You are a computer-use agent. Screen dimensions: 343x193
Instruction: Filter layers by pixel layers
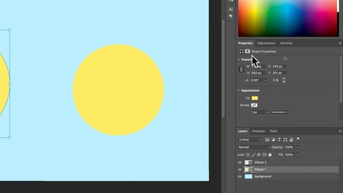pyautogui.click(x=267, y=139)
